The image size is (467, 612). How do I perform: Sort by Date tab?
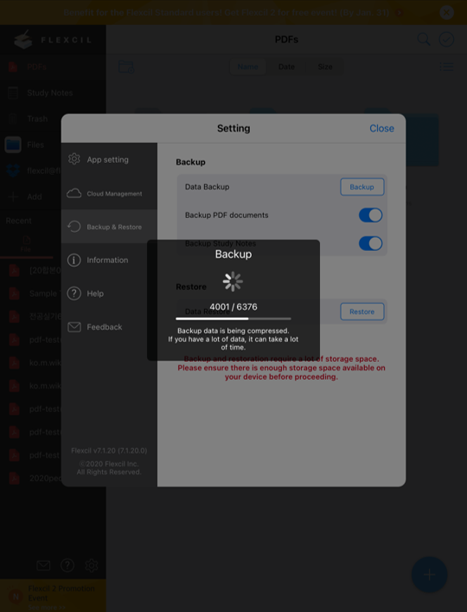point(286,67)
